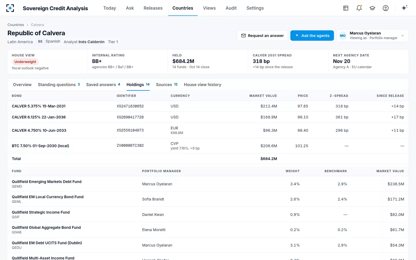This screenshot has width=416, height=260.
Task: Open Quillfield Global Aggregate Bond Fund
Action: (x=46, y=228)
